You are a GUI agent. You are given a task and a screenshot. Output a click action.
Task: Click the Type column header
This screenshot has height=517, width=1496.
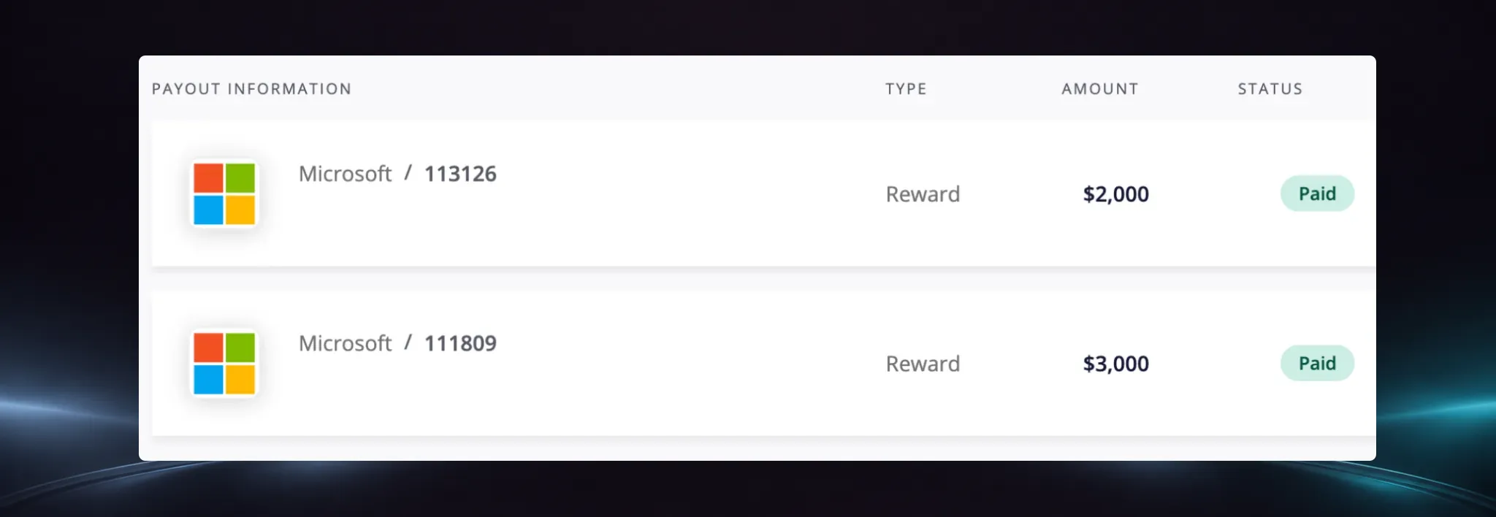[x=906, y=89]
